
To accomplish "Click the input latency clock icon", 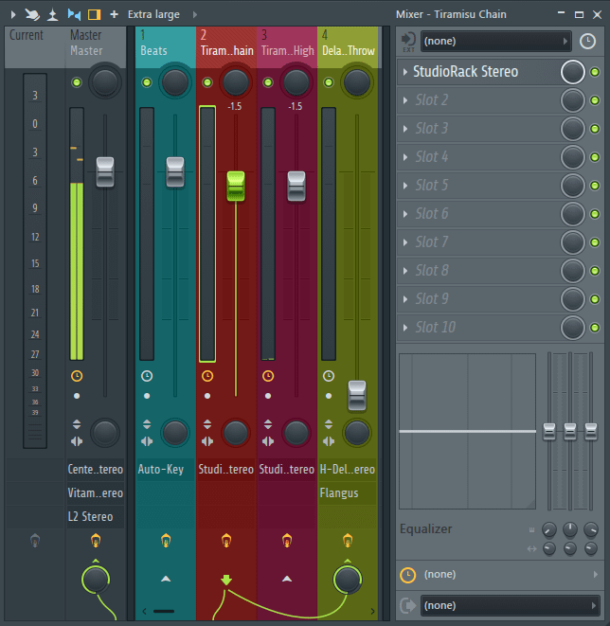I will [x=587, y=41].
